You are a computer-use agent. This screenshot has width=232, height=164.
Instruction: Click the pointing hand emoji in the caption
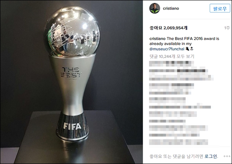coord(187,49)
